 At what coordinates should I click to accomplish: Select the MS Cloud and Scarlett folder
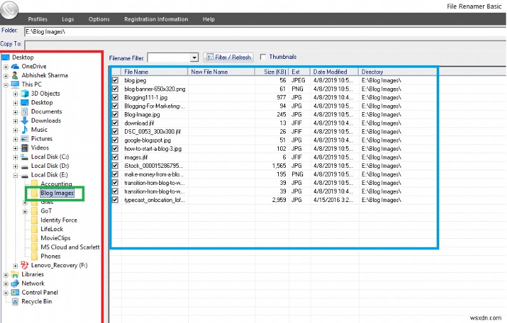click(70, 247)
